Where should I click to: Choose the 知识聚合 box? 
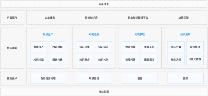(84, 59)
